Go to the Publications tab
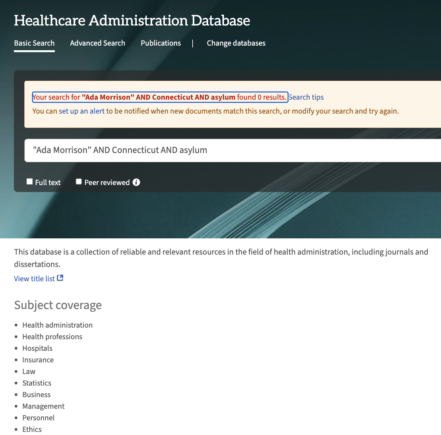 click(161, 43)
